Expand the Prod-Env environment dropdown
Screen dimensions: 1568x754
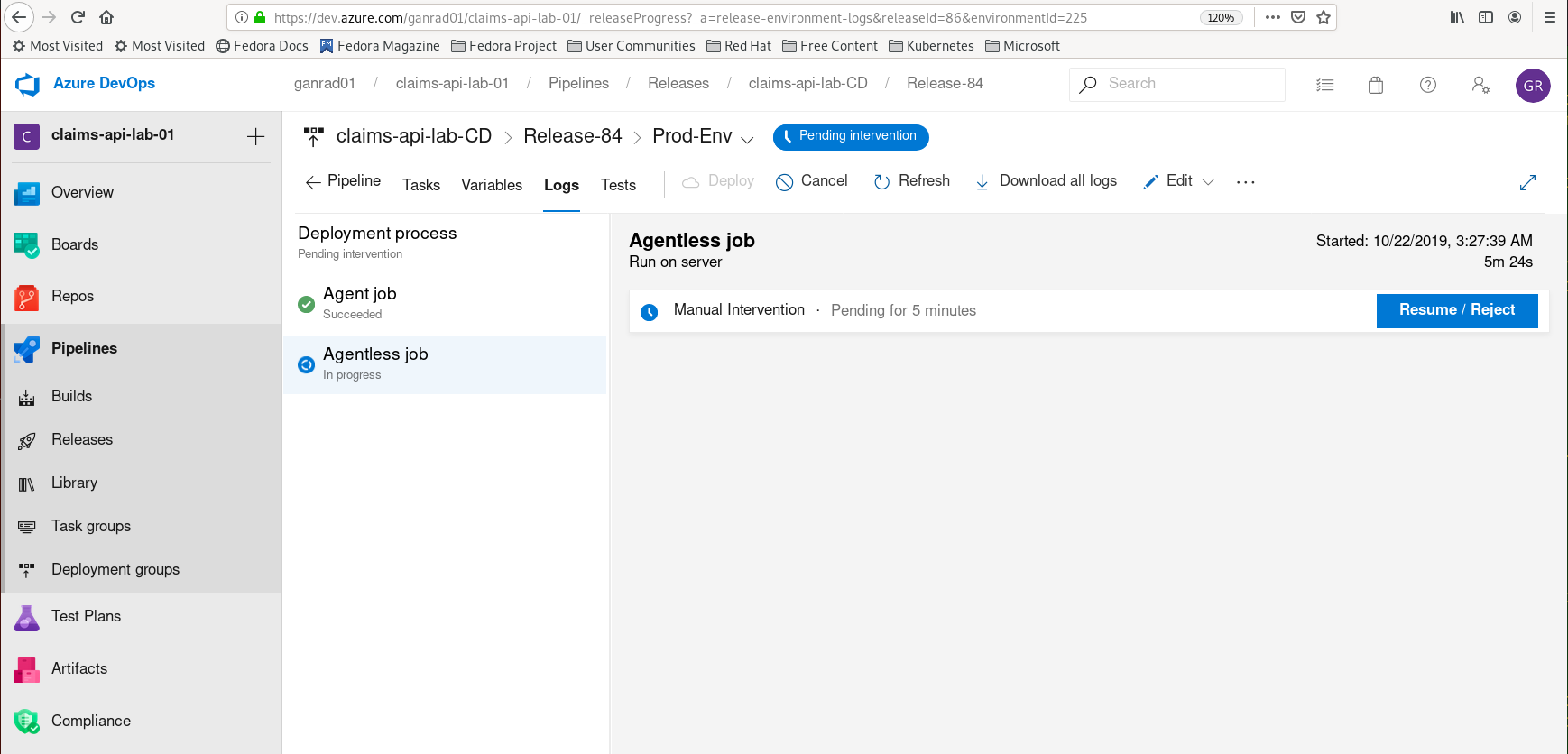[x=747, y=139]
